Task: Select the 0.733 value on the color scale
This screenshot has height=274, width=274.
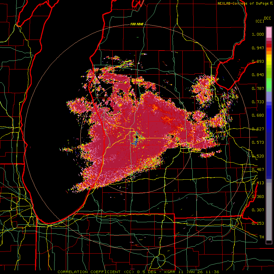Action: click(258, 102)
